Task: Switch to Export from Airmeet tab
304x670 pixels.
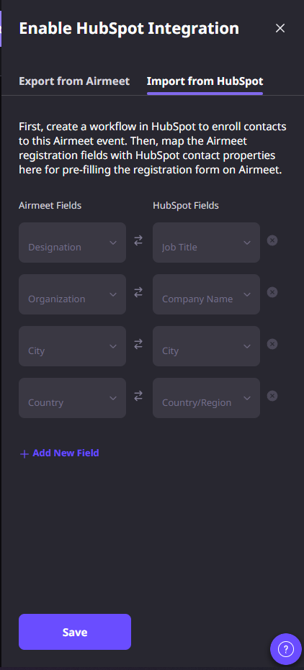Action: point(74,81)
